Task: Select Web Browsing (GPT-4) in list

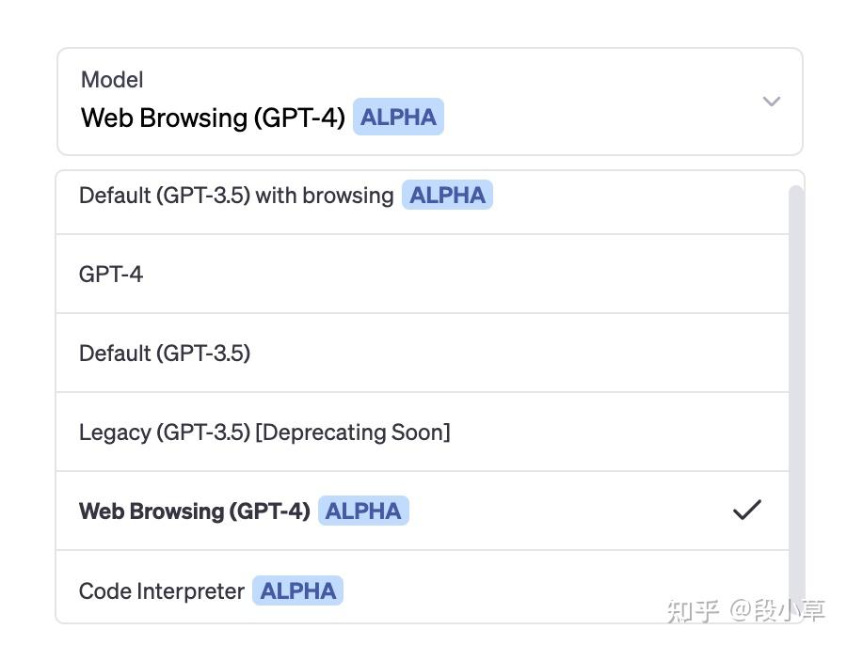Action: (x=423, y=511)
